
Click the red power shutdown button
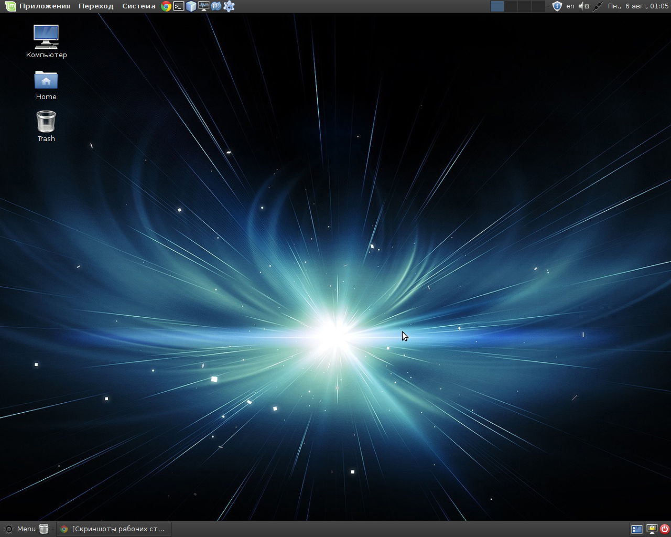tap(664, 529)
